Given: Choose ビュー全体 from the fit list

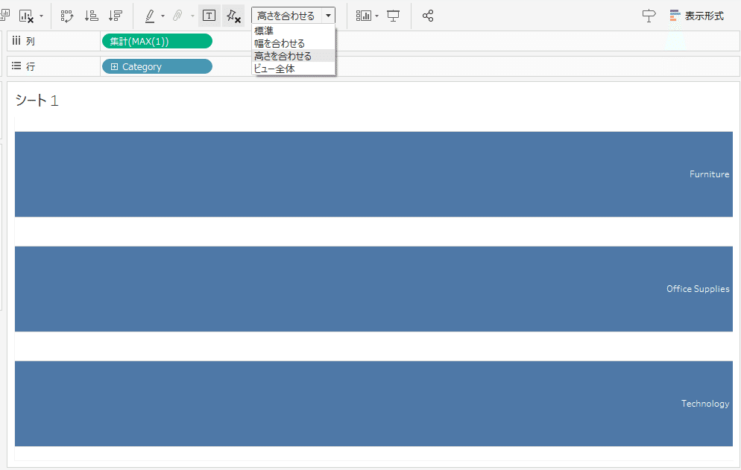Looking at the screenshot, I should coord(293,69).
